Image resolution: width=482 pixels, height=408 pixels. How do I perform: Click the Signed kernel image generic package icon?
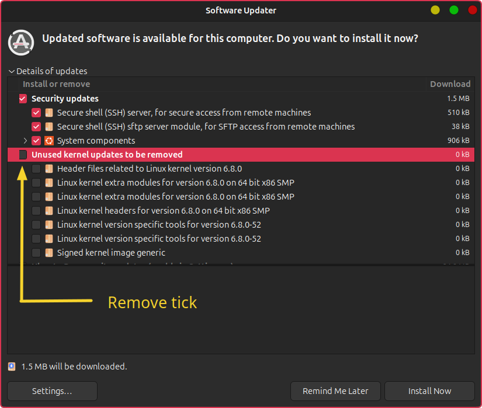(x=48, y=253)
